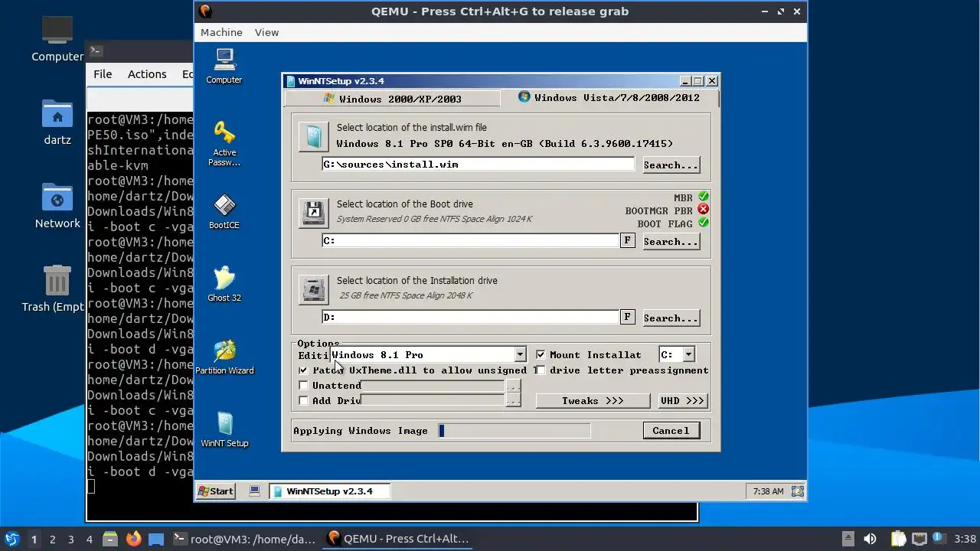980x551 pixels.
Task: Open the Network folder on host desktop
Action: [57, 206]
